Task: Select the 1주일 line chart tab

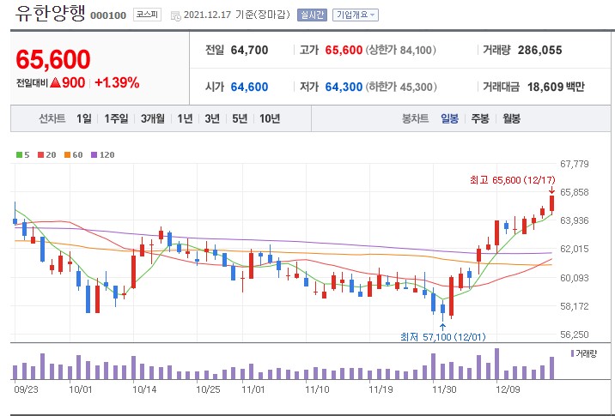Action: point(116,118)
